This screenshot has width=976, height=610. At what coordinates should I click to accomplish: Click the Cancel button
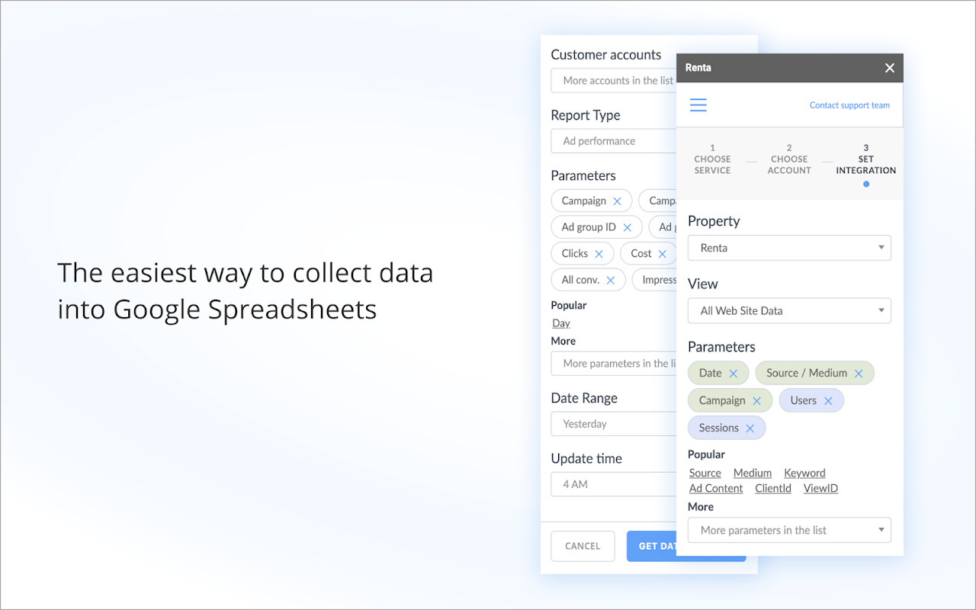[x=583, y=546]
